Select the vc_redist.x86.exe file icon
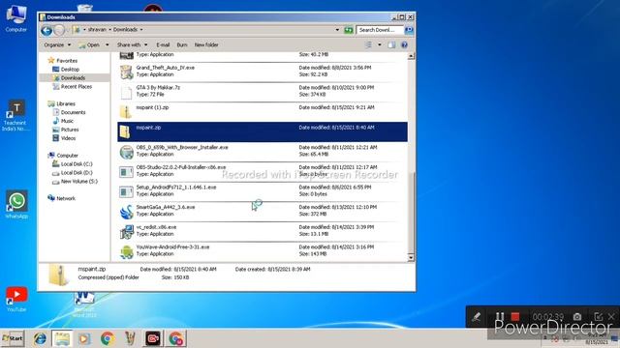This screenshot has height=348, width=620. point(127,231)
